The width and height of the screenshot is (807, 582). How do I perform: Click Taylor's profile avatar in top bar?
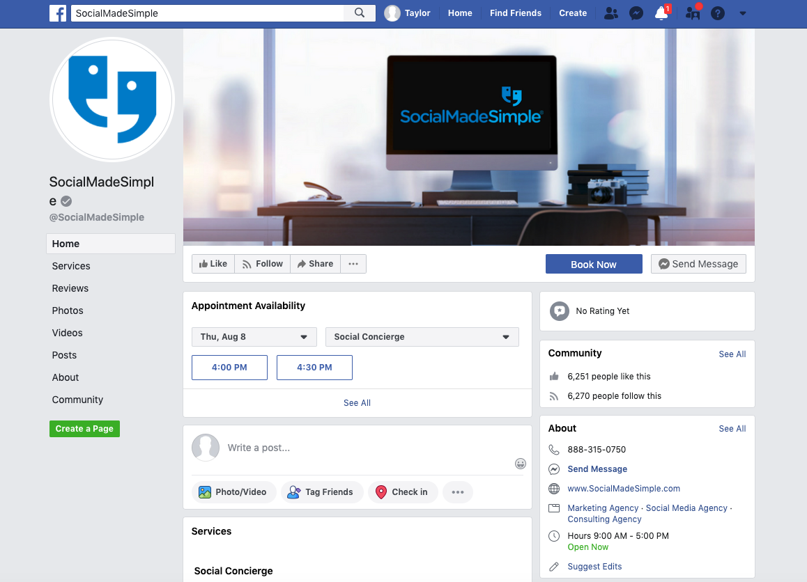coord(392,13)
